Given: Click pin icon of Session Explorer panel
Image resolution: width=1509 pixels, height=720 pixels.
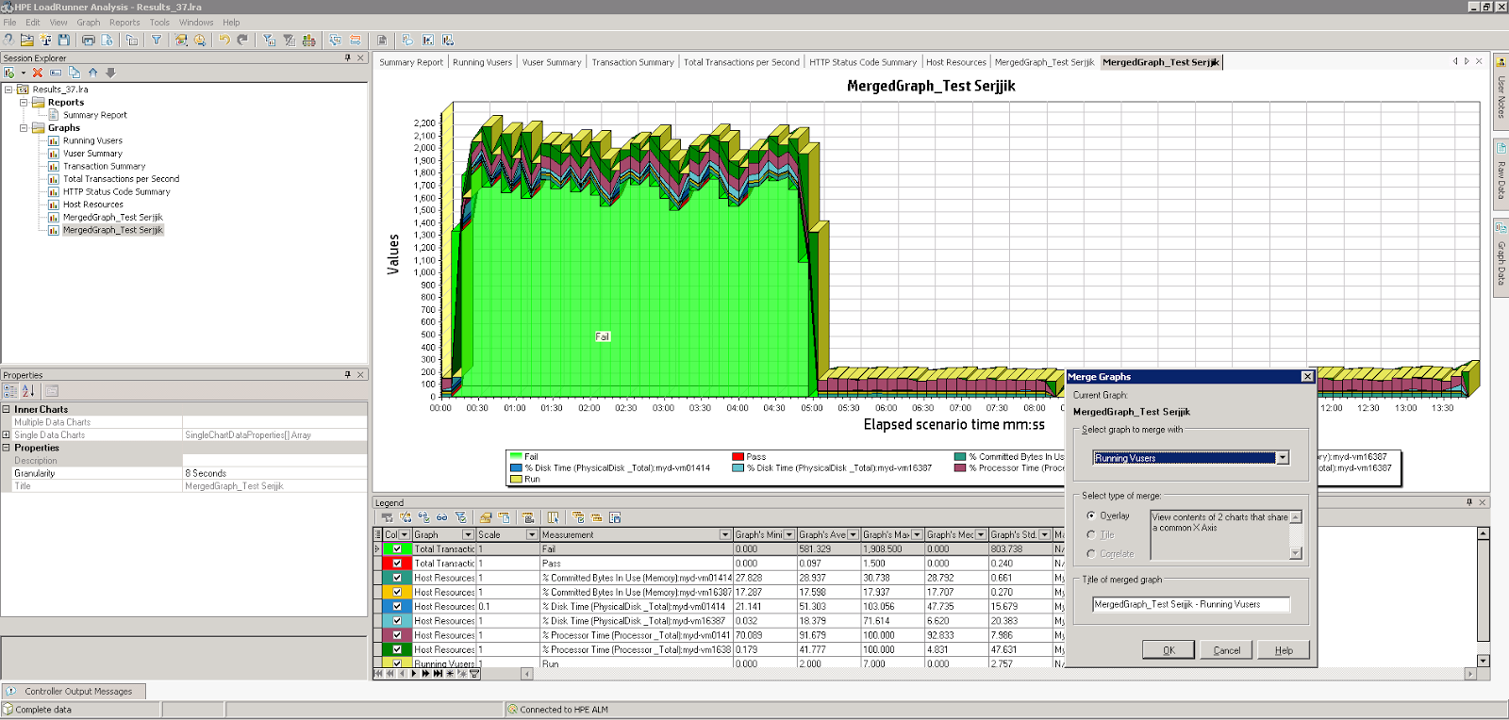Looking at the screenshot, I should (348, 57).
